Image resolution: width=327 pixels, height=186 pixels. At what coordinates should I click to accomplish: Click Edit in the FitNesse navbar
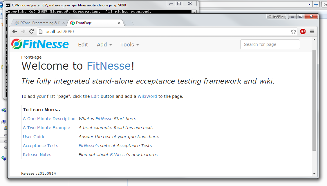[83, 45]
